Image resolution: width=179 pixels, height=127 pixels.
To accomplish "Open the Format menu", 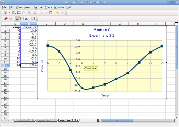I will (38, 7).
